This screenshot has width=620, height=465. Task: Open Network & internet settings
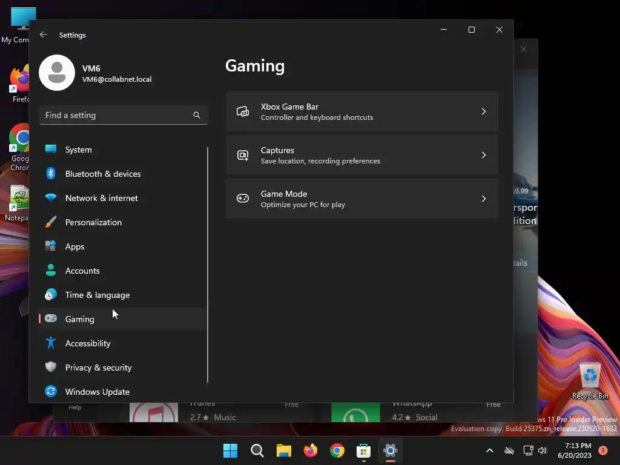123,198
